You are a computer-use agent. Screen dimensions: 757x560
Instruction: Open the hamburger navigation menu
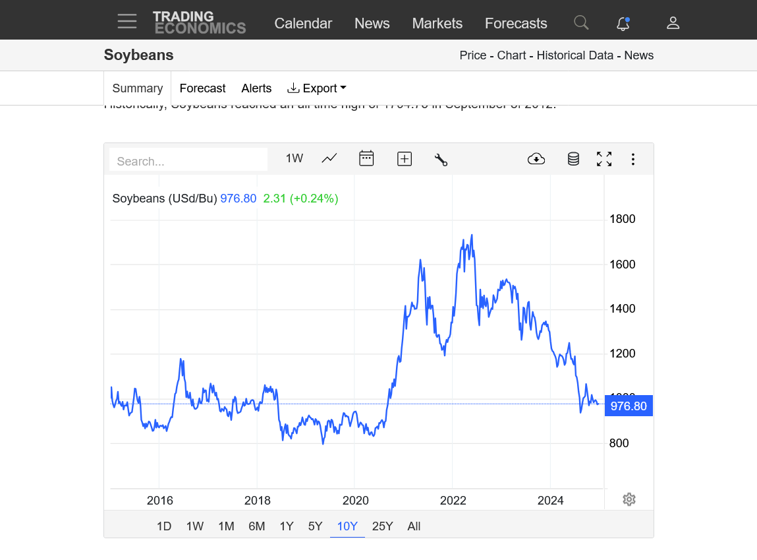point(127,22)
